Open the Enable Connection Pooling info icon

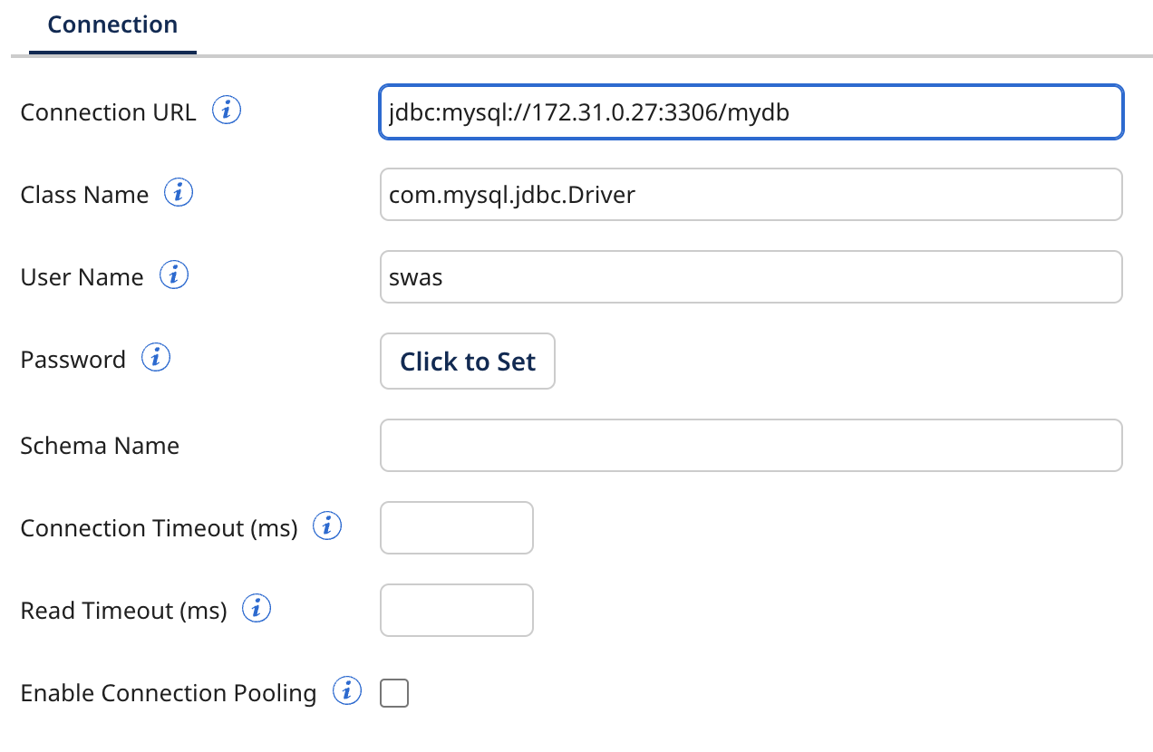[x=346, y=690]
